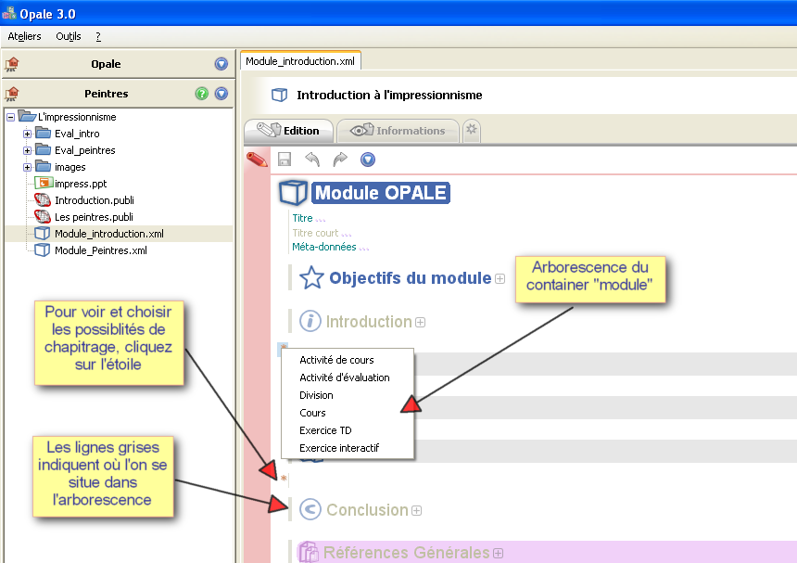Select impress.ppt in the tree
Screen dimensions: 797x563
[x=81, y=184]
